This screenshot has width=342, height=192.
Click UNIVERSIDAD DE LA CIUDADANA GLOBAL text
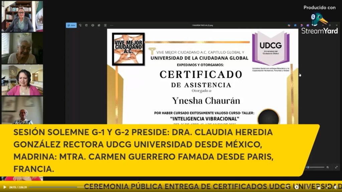tap(199, 58)
